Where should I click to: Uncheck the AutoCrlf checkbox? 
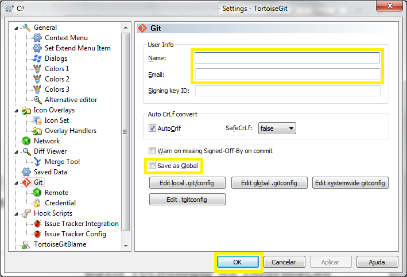(x=152, y=128)
